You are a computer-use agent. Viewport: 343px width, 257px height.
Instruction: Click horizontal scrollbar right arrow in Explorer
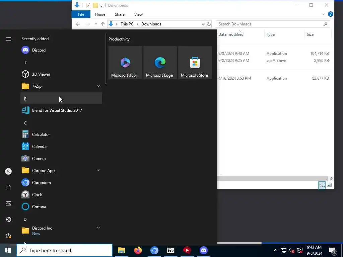pyautogui.click(x=331, y=179)
